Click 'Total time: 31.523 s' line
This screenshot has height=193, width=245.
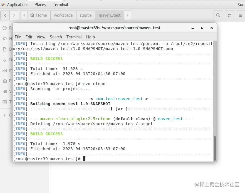[56, 69]
